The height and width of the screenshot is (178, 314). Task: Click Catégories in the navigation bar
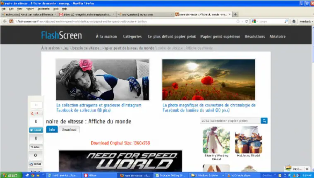[132, 36]
